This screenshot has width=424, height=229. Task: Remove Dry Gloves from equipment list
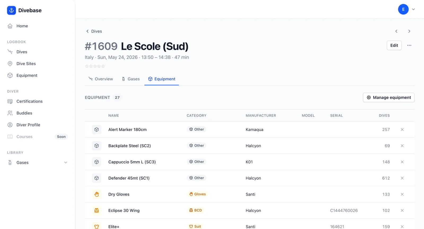tap(402, 194)
